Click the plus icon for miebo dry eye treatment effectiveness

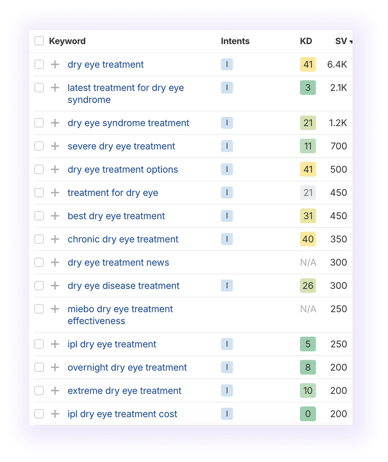point(55,309)
